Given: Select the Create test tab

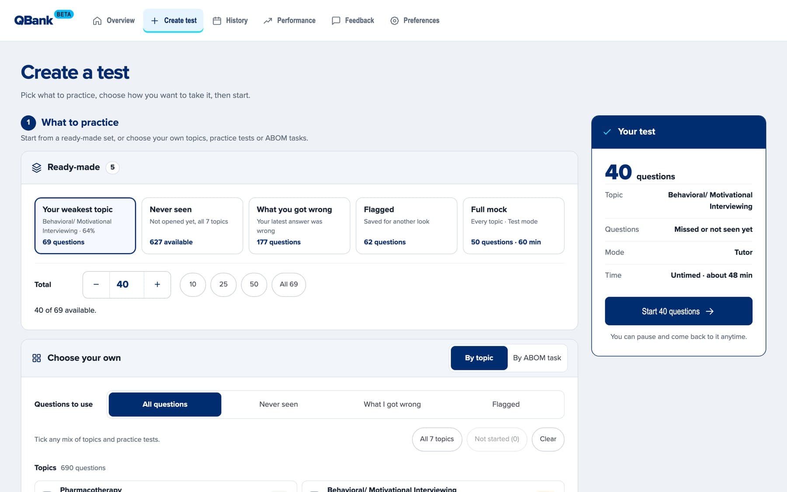Looking at the screenshot, I should coord(173,21).
